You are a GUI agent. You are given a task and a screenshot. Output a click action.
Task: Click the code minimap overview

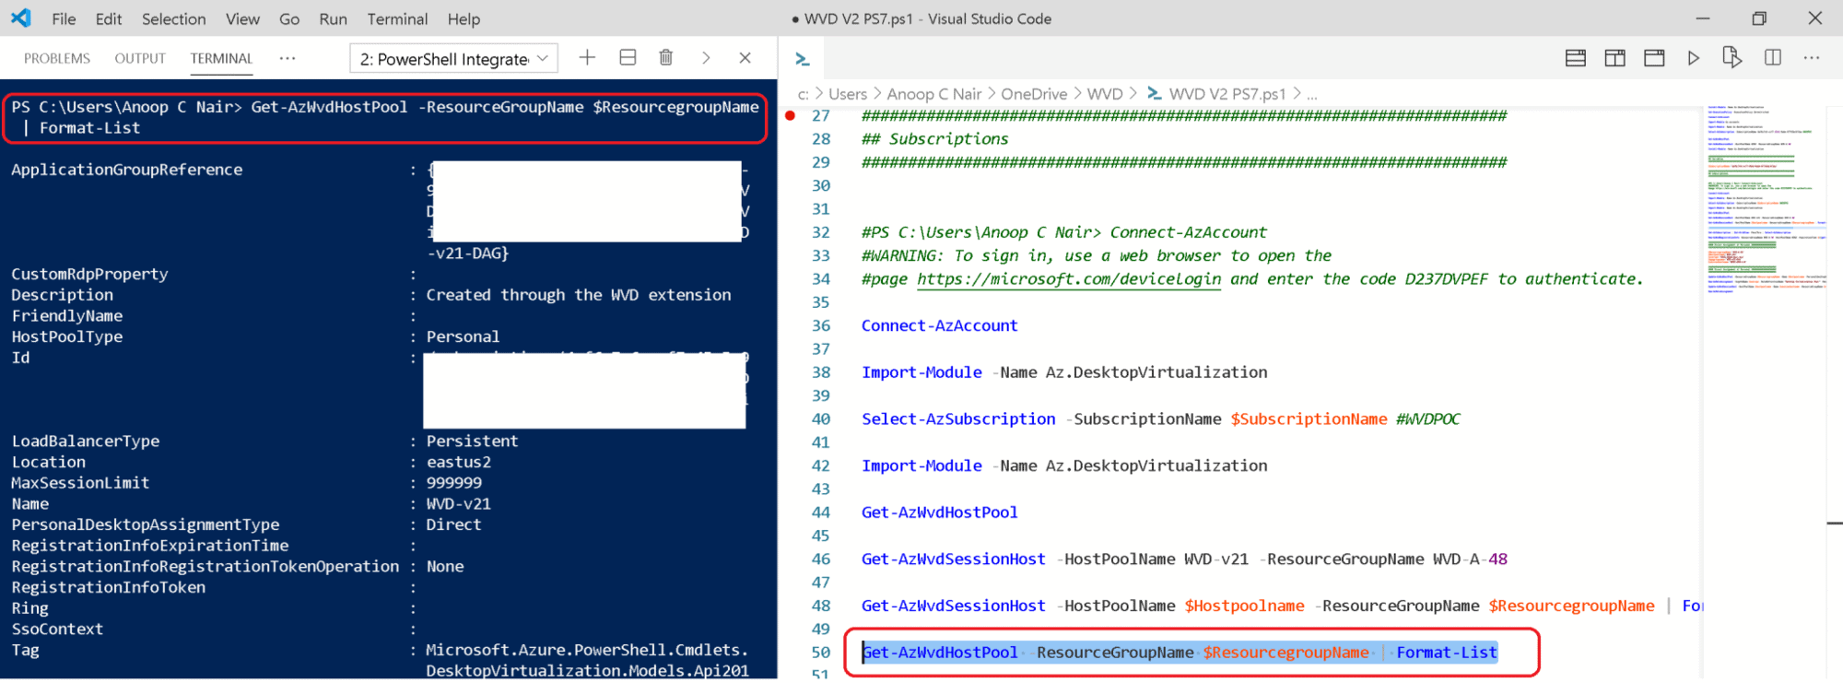coord(1765,198)
